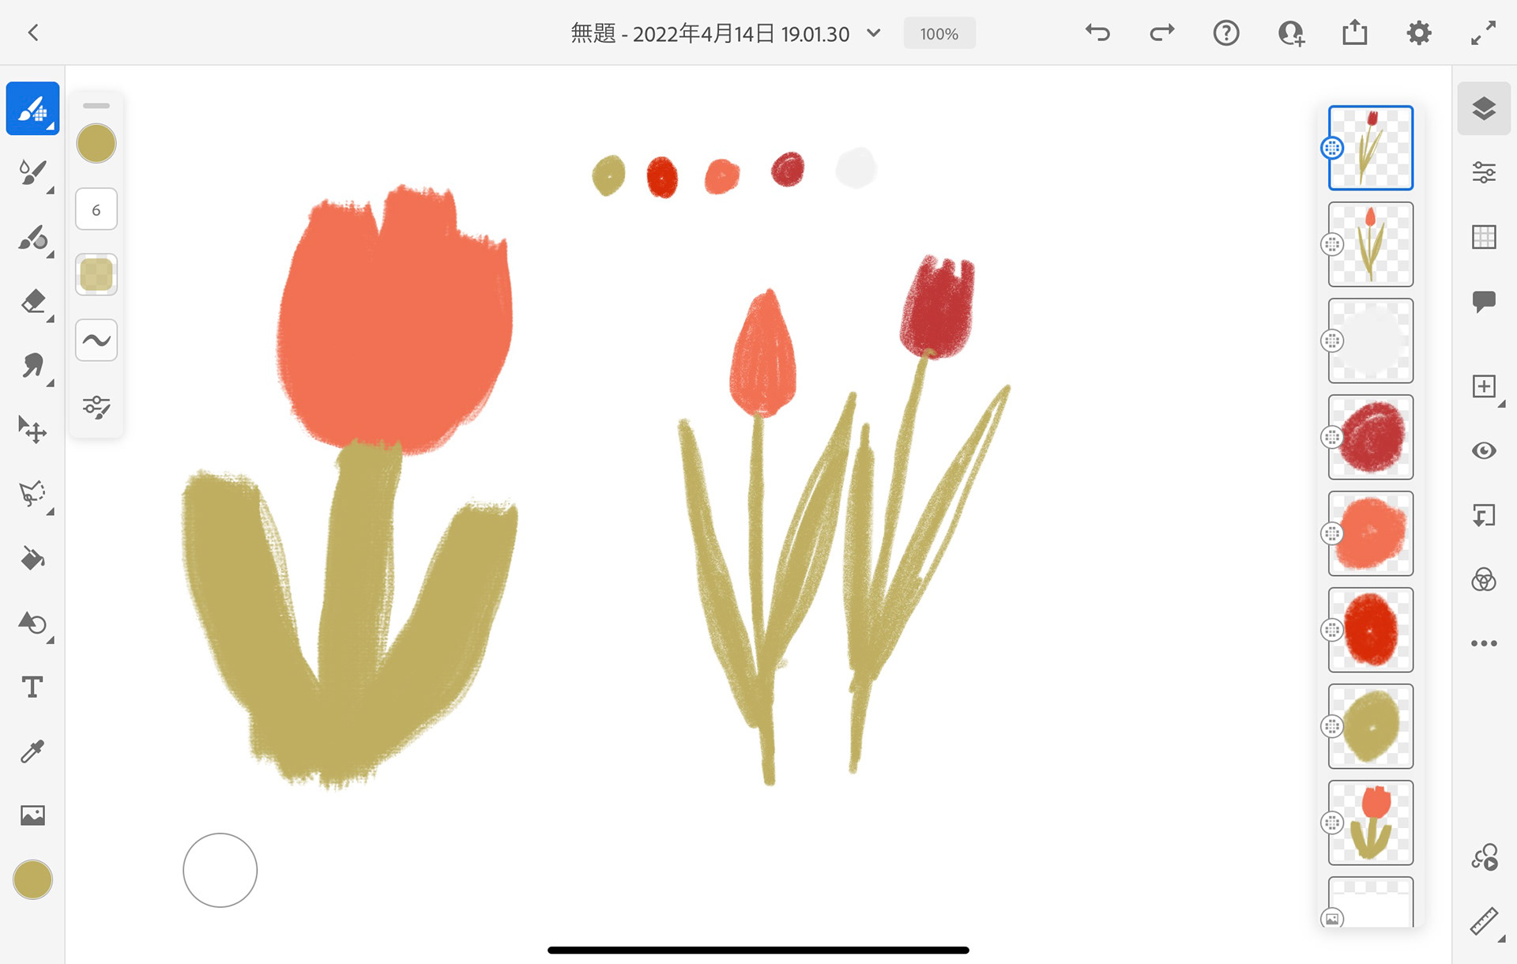Image resolution: width=1517 pixels, height=964 pixels.
Task: Undo the last action
Action: tap(1097, 33)
